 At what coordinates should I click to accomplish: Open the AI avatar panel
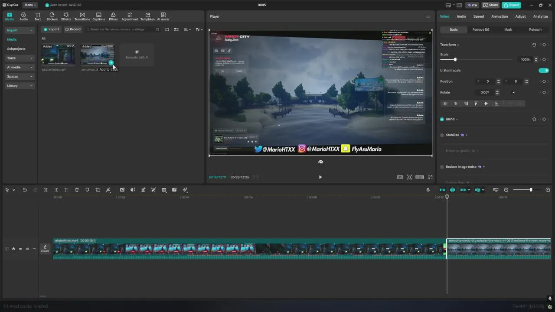pos(163,16)
